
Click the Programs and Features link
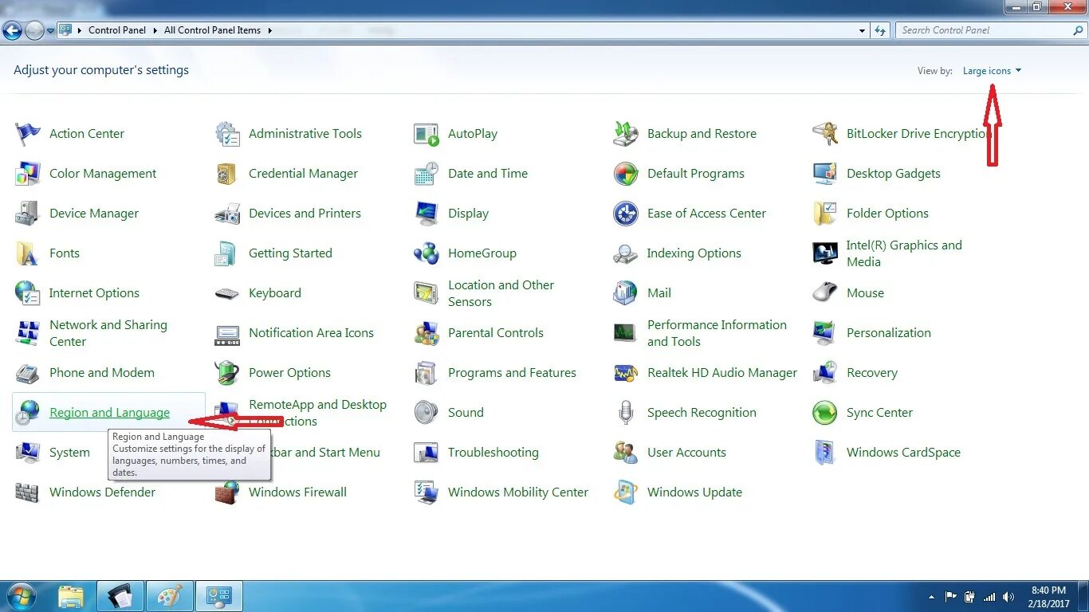[x=512, y=373]
